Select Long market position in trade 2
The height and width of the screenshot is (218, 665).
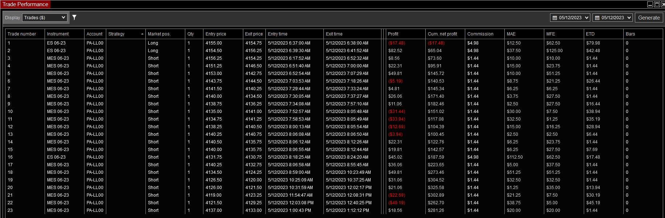153,51
